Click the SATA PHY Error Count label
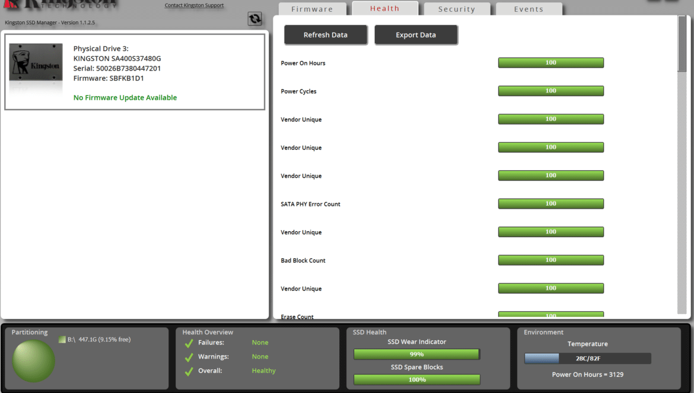Screen dimensions: 694x393 coord(311,205)
